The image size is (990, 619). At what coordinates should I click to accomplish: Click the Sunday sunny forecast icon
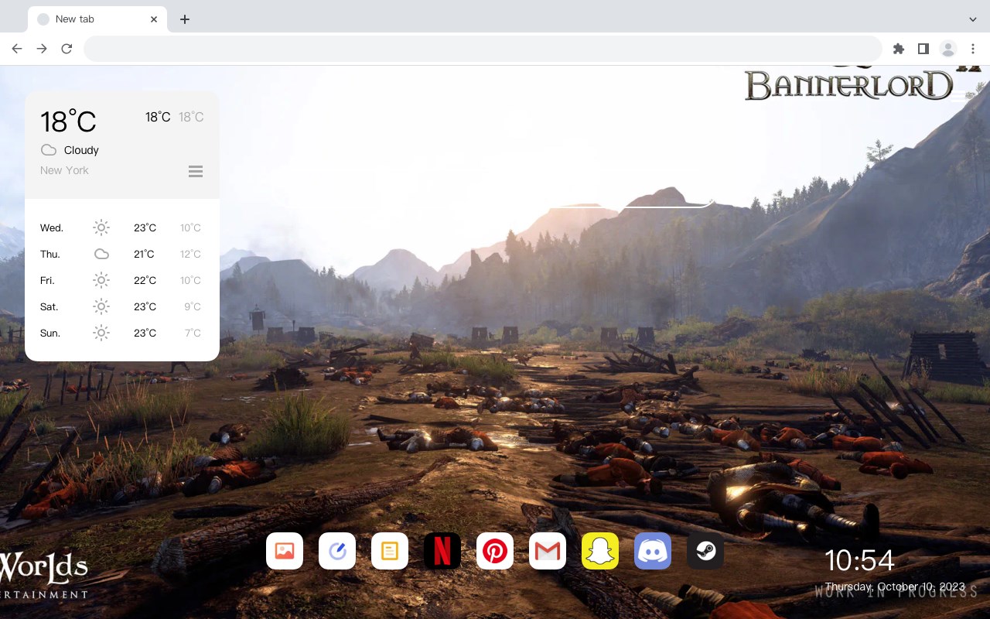101,333
